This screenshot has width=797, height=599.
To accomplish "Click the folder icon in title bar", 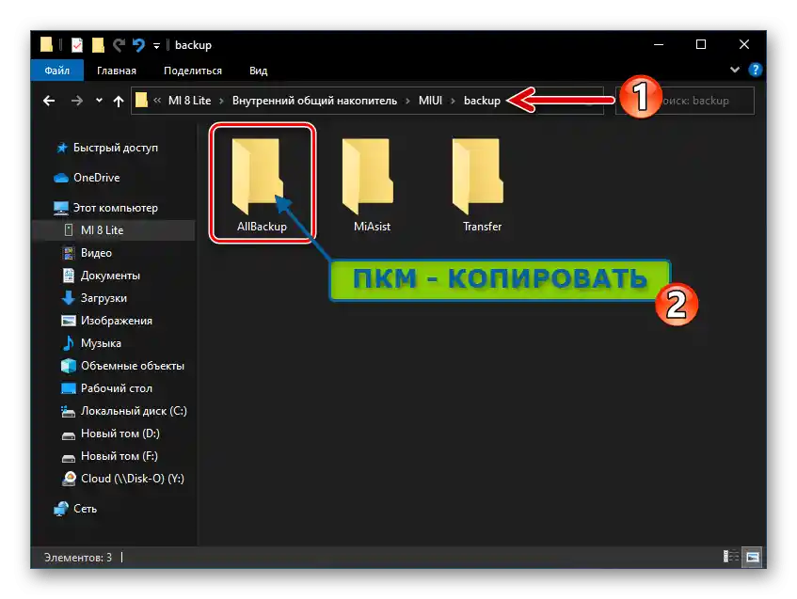I will (47, 45).
